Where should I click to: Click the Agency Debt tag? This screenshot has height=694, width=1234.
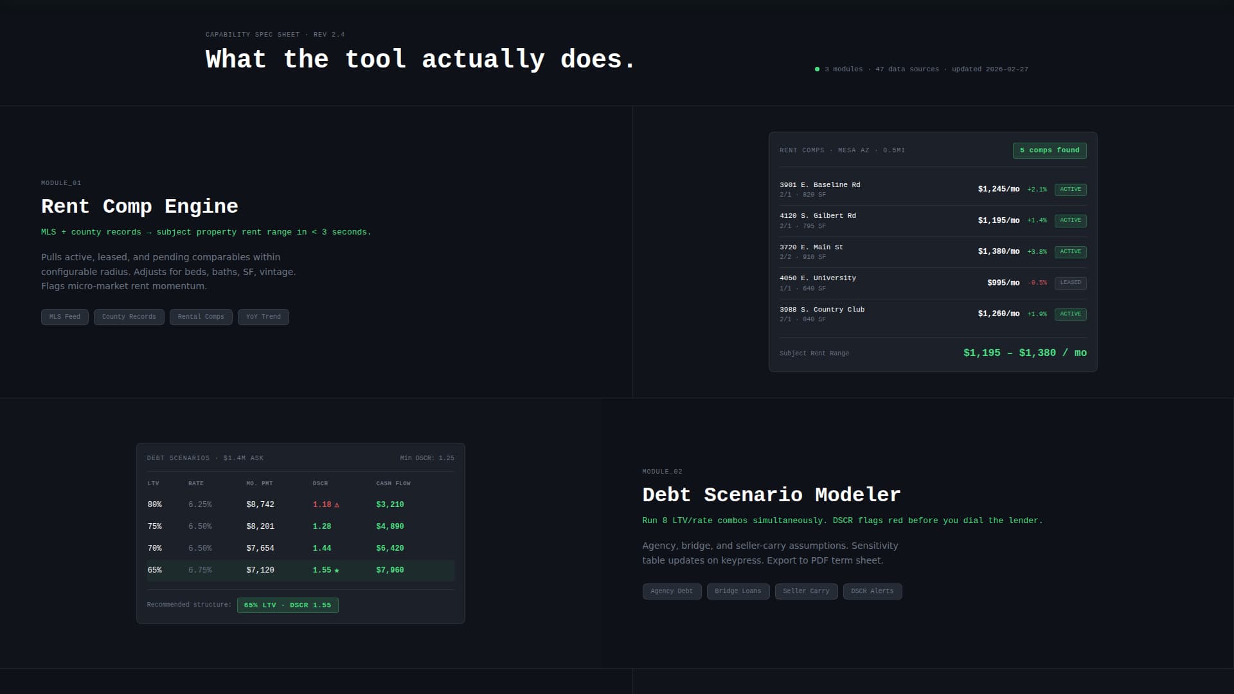point(671,591)
